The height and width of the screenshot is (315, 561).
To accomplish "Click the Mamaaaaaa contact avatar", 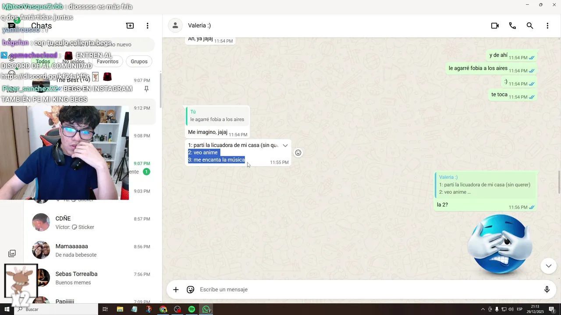I will click(41, 250).
